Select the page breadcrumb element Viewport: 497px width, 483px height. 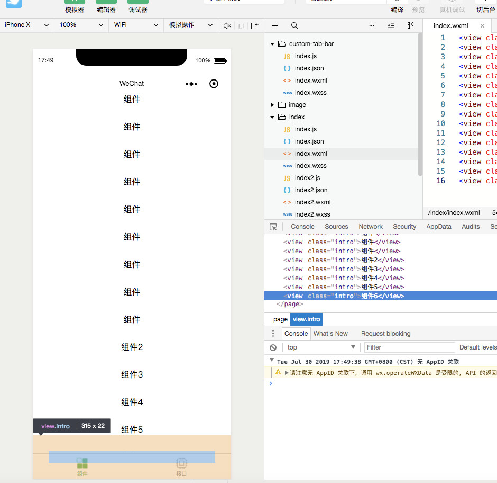280,319
